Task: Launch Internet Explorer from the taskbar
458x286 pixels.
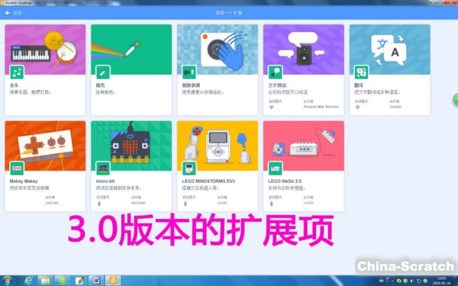Action: pyautogui.click(x=28, y=281)
